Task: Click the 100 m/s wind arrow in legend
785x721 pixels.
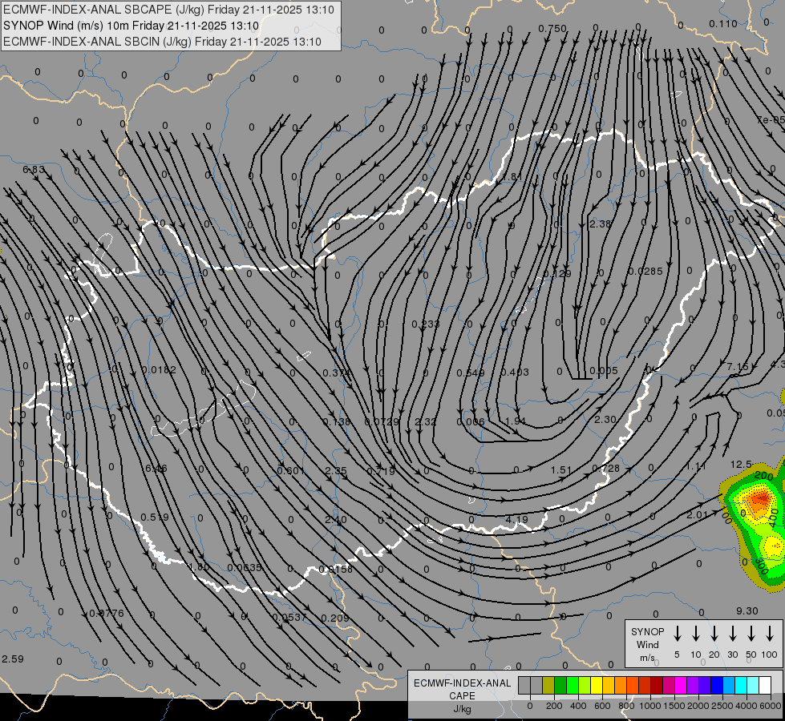Action: (x=770, y=633)
